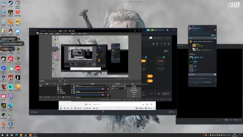This screenshot has height=137, width=243.
Task: Open Steam from the desktop shortcut
Action: (11, 4)
